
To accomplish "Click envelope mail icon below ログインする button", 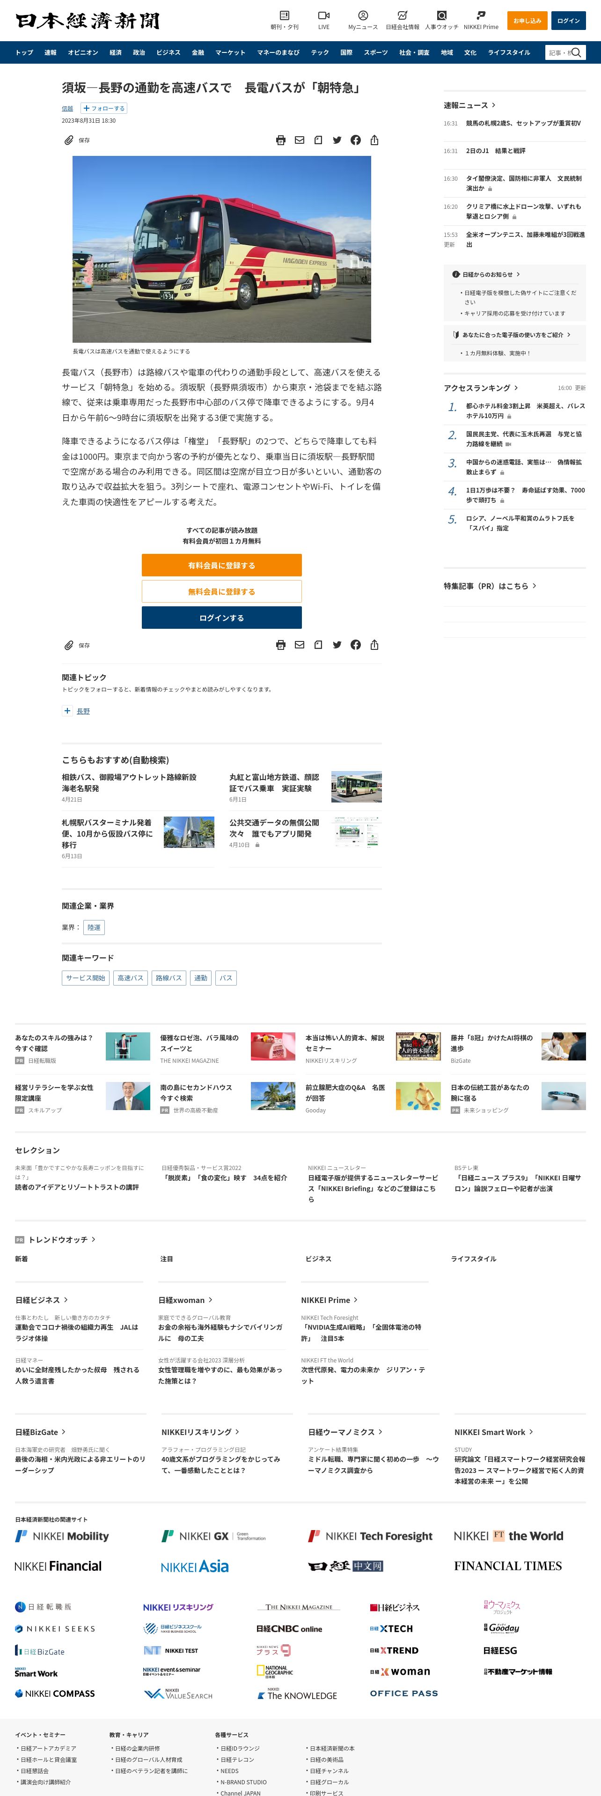I will click(x=299, y=645).
